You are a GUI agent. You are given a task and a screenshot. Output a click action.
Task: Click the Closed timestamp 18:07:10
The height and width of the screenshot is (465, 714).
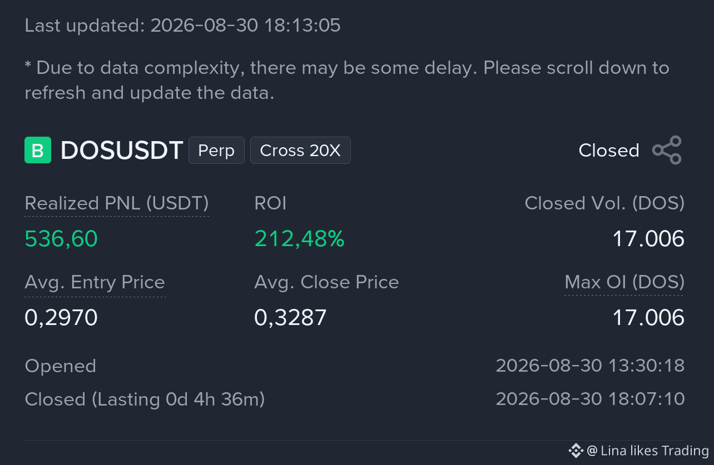coord(590,399)
